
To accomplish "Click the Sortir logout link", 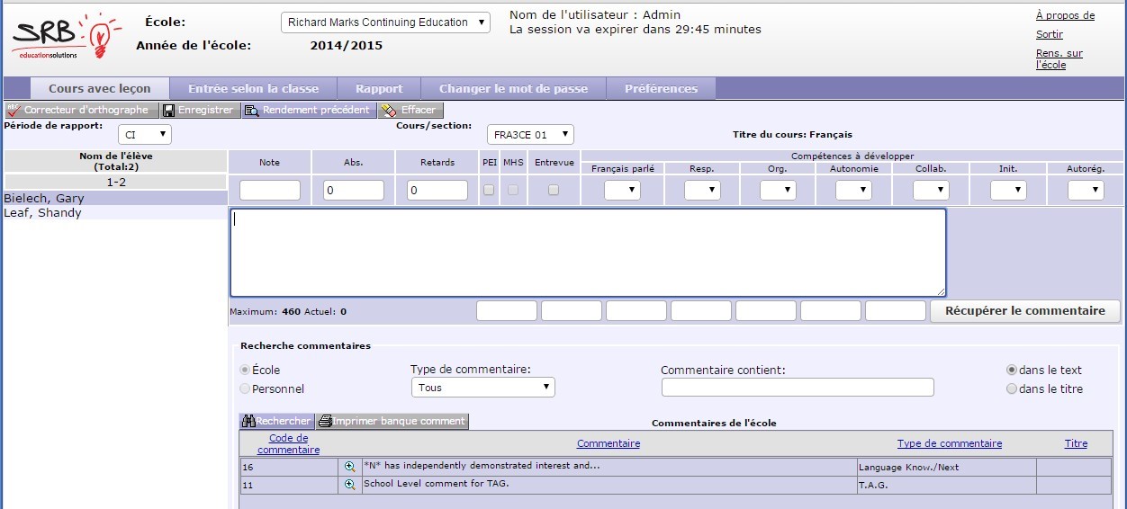I will point(1050,34).
